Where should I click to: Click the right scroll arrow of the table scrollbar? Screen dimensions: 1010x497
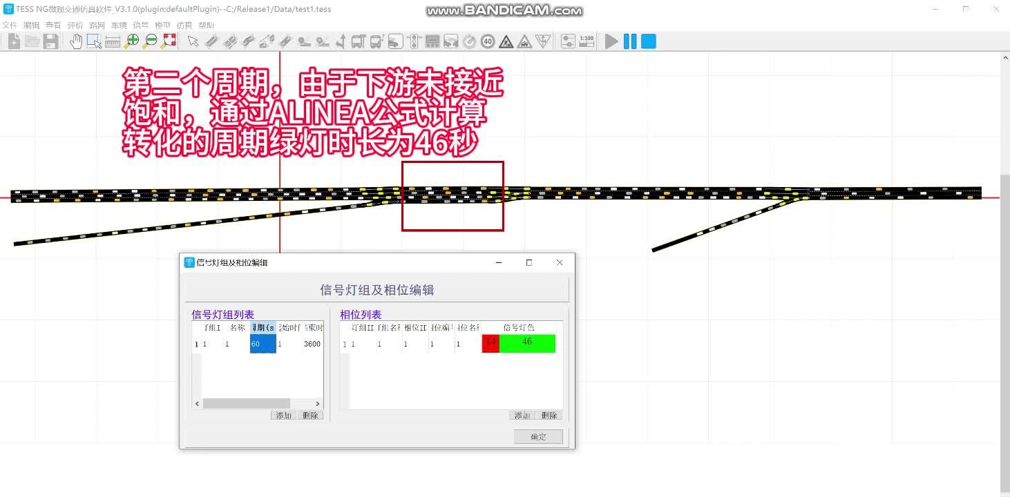(x=317, y=403)
